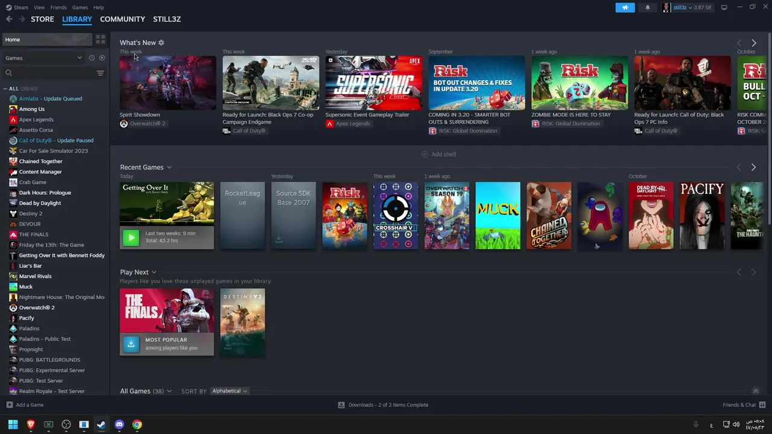Go back with the left arrow
This screenshot has width=772, height=434.
(9, 19)
